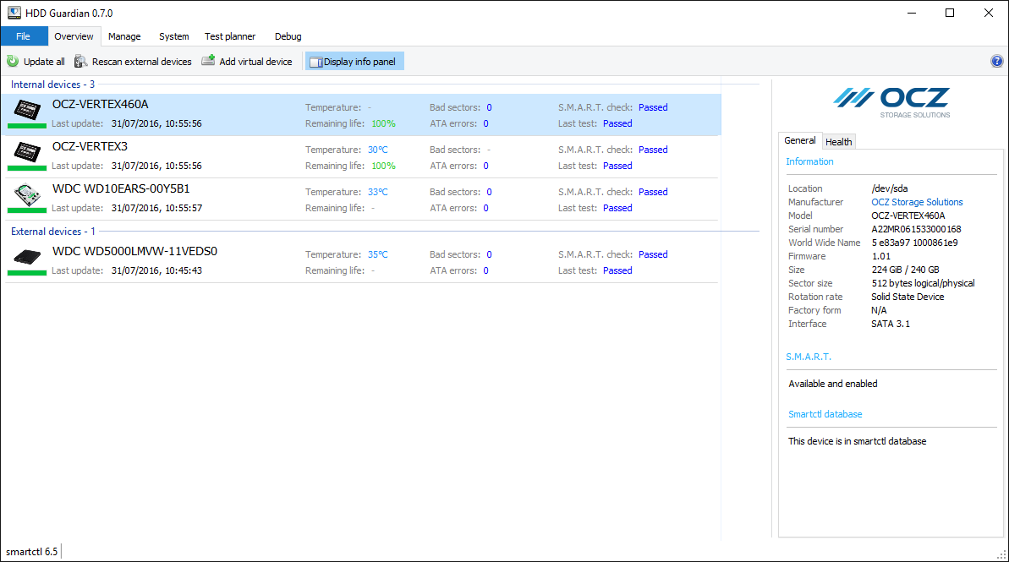
Task: Select the General tab in info panel
Action: 800,141
